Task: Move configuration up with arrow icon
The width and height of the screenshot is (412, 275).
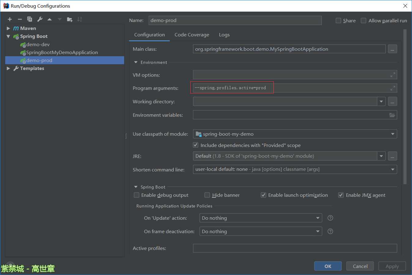Action: click(x=50, y=19)
